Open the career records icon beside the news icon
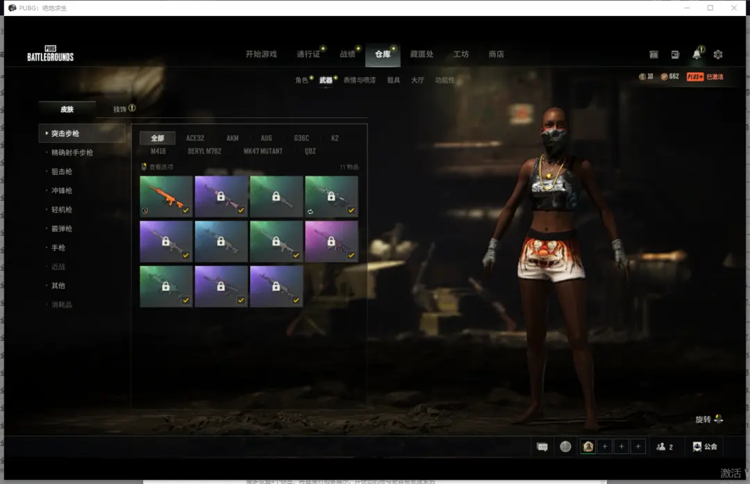750x484 pixels. coord(653,55)
